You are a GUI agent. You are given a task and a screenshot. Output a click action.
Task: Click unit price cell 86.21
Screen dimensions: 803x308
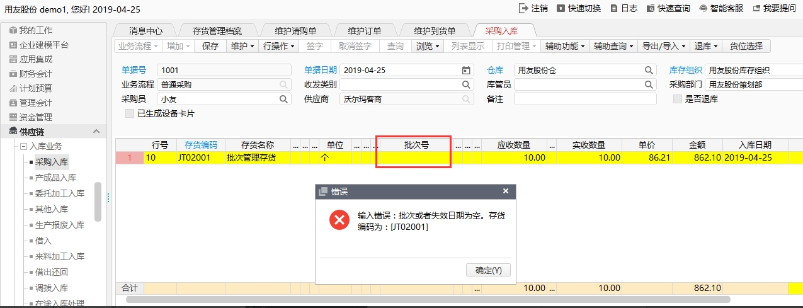647,157
